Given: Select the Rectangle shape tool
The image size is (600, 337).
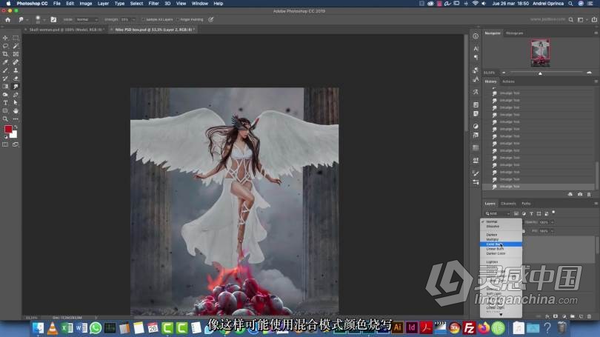Looking at the screenshot, I should (5, 110).
